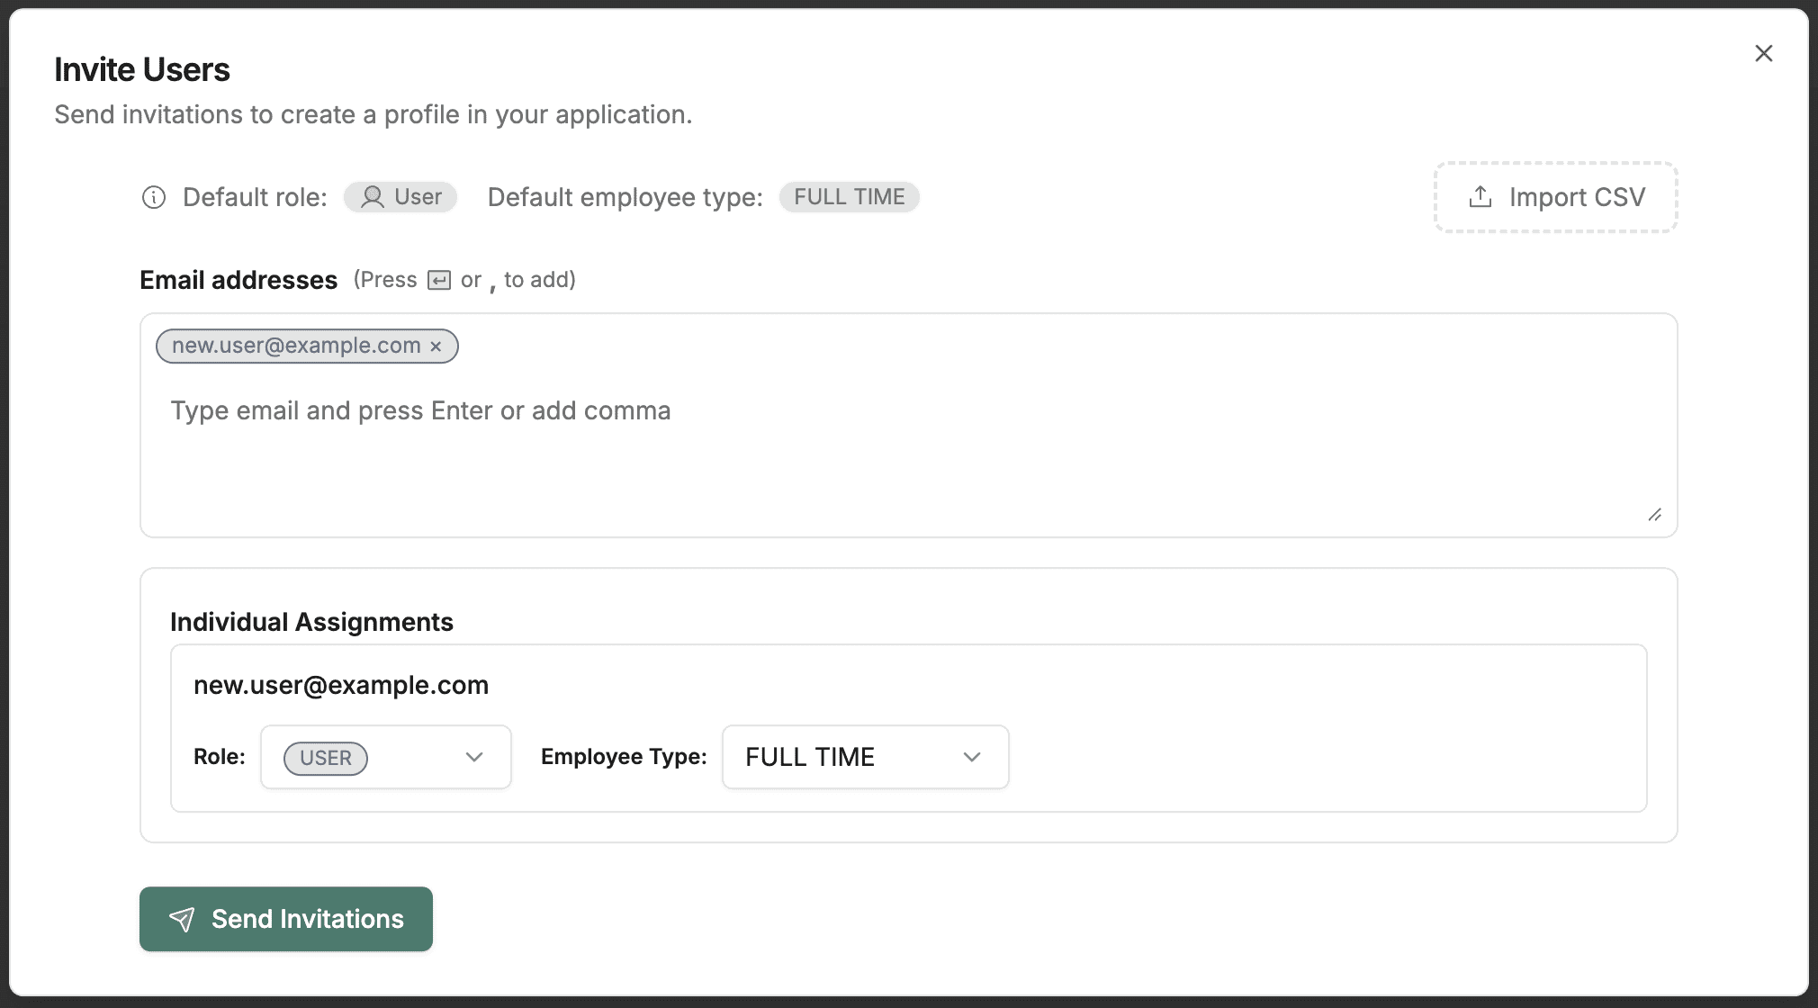1818x1008 pixels.
Task: Click the Enter key icon in hint
Action: pyautogui.click(x=439, y=281)
